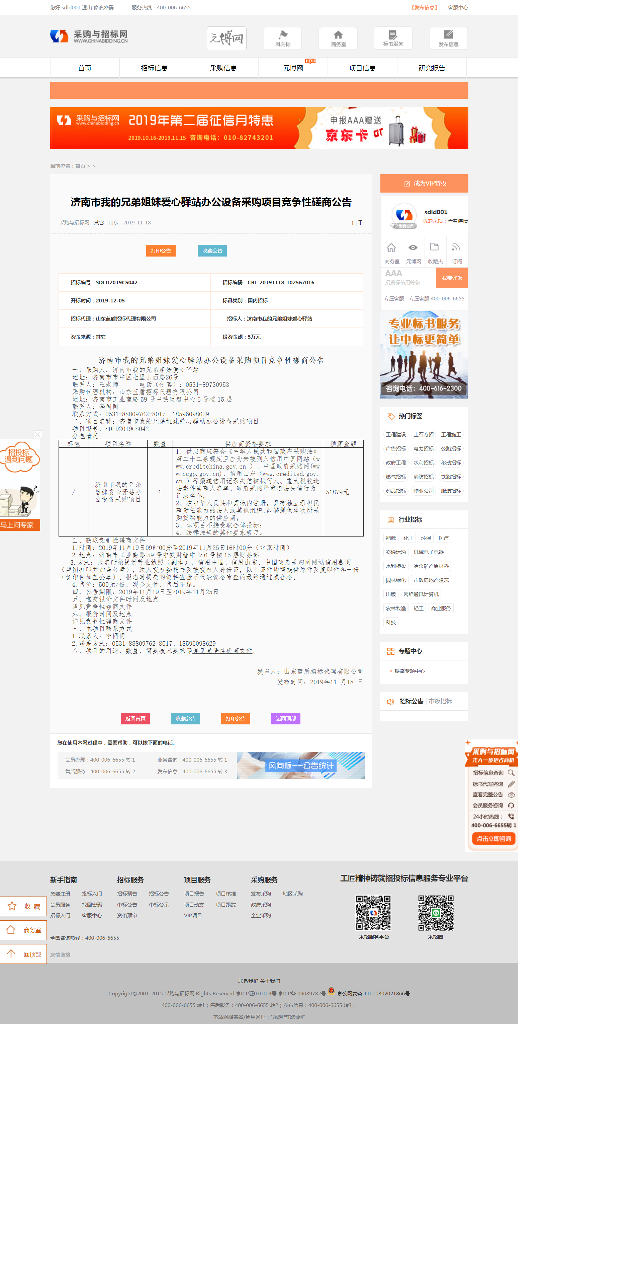Image resolution: width=639 pixels, height=1280 pixels.
Task: Click the 网络通讯计算机 industry tag
Action: pyautogui.click(x=421, y=594)
